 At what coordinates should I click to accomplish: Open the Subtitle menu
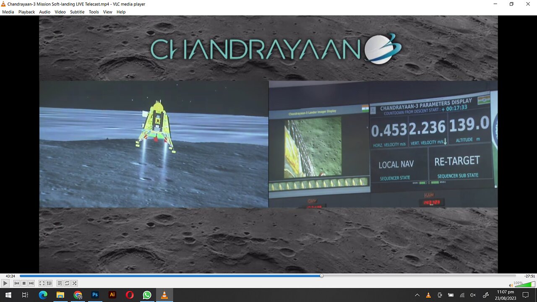tap(77, 12)
